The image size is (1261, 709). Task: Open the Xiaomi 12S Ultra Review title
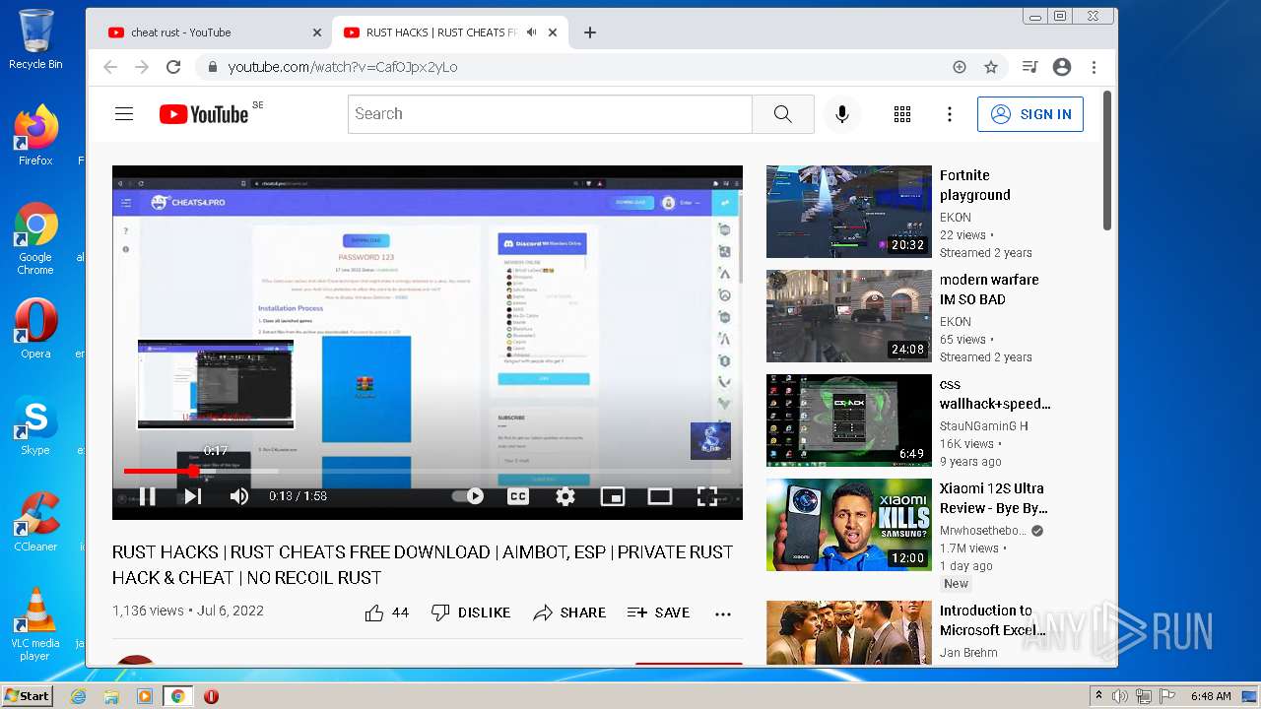click(x=993, y=498)
